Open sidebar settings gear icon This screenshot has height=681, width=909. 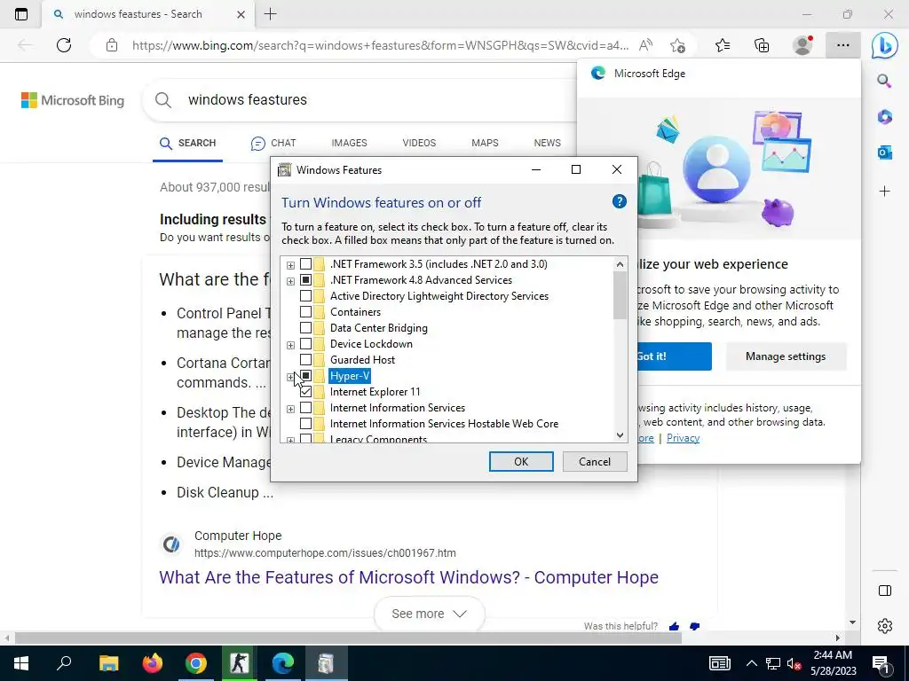(885, 625)
